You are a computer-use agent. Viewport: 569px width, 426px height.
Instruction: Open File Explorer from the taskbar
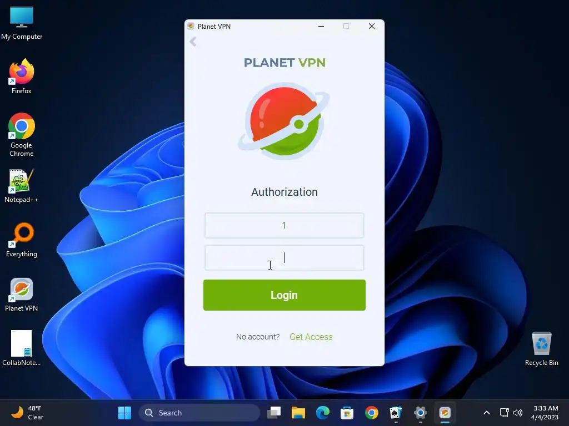tap(298, 413)
